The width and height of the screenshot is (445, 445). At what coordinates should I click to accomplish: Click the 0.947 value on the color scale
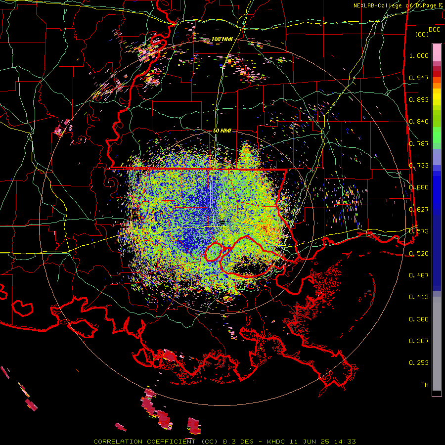coord(419,78)
